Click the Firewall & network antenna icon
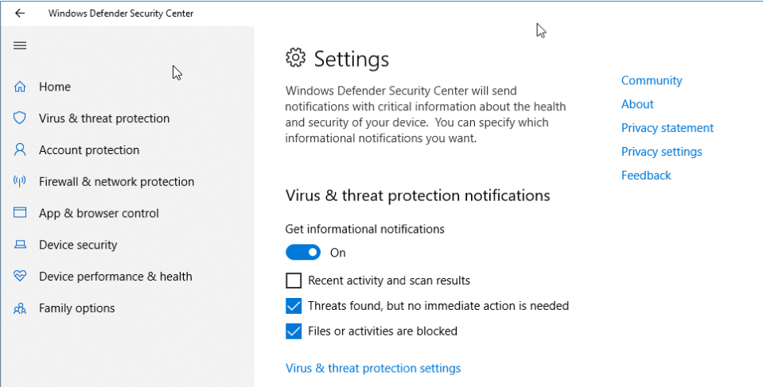The height and width of the screenshot is (387, 763). coord(20,181)
